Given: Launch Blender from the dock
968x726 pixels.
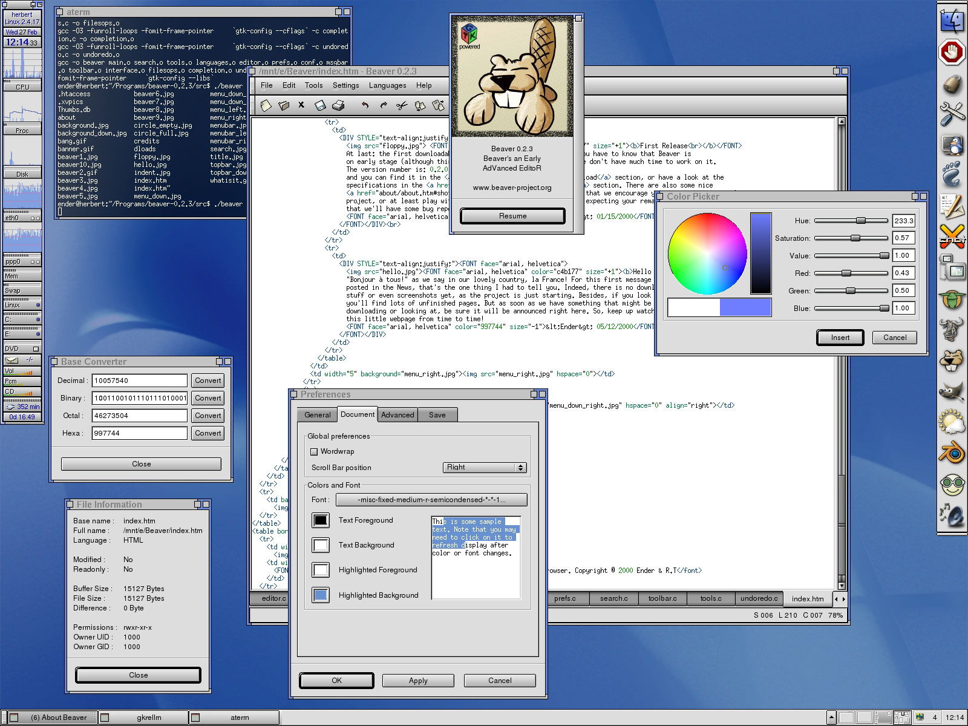Looking at the screenshot, I should point(951,454).
